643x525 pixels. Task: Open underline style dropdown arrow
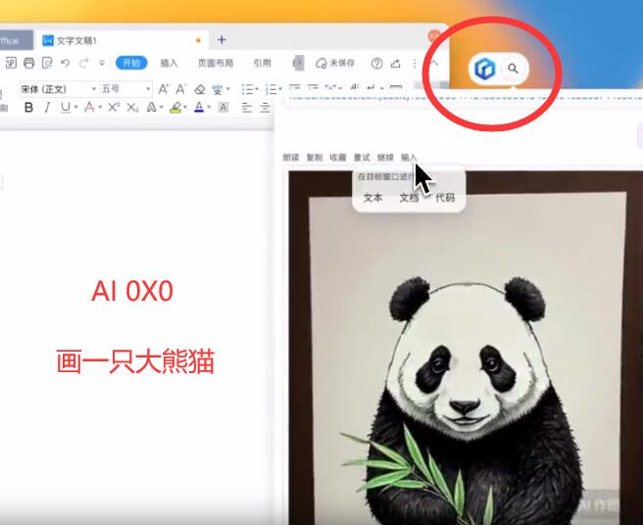click(76, 108)
